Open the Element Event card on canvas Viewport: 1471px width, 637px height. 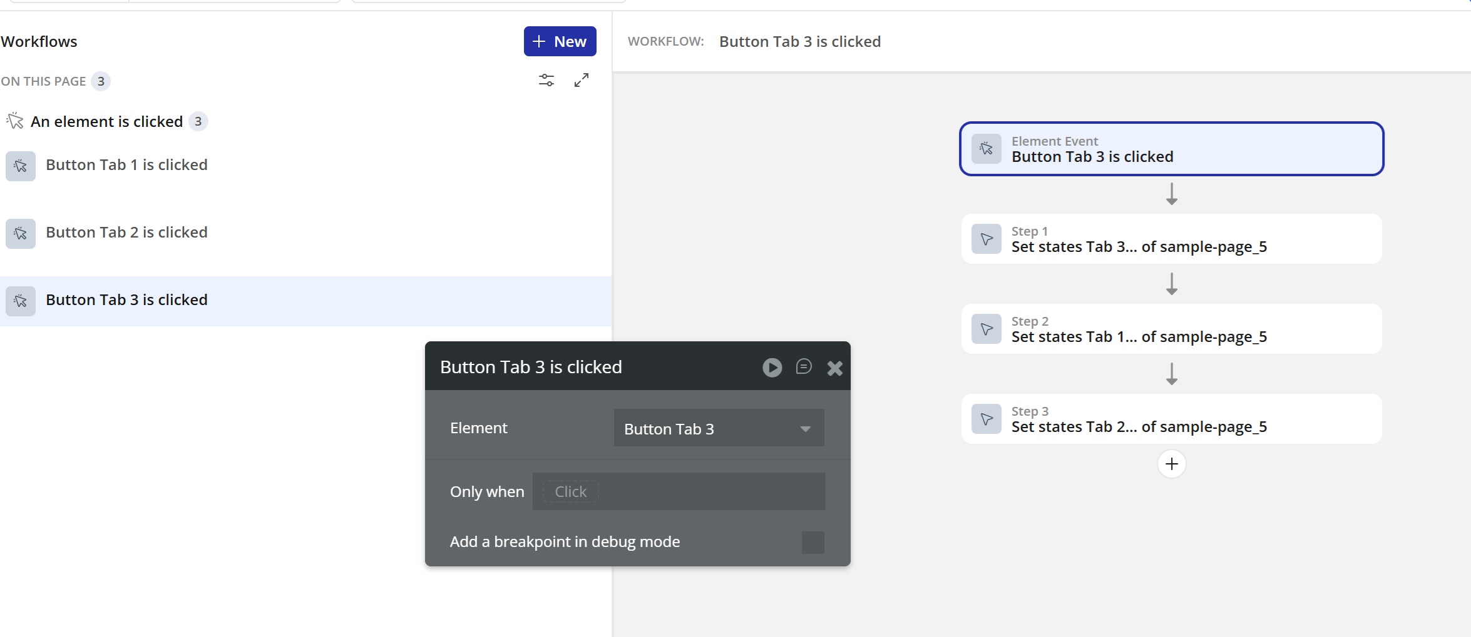(1171, 149)
